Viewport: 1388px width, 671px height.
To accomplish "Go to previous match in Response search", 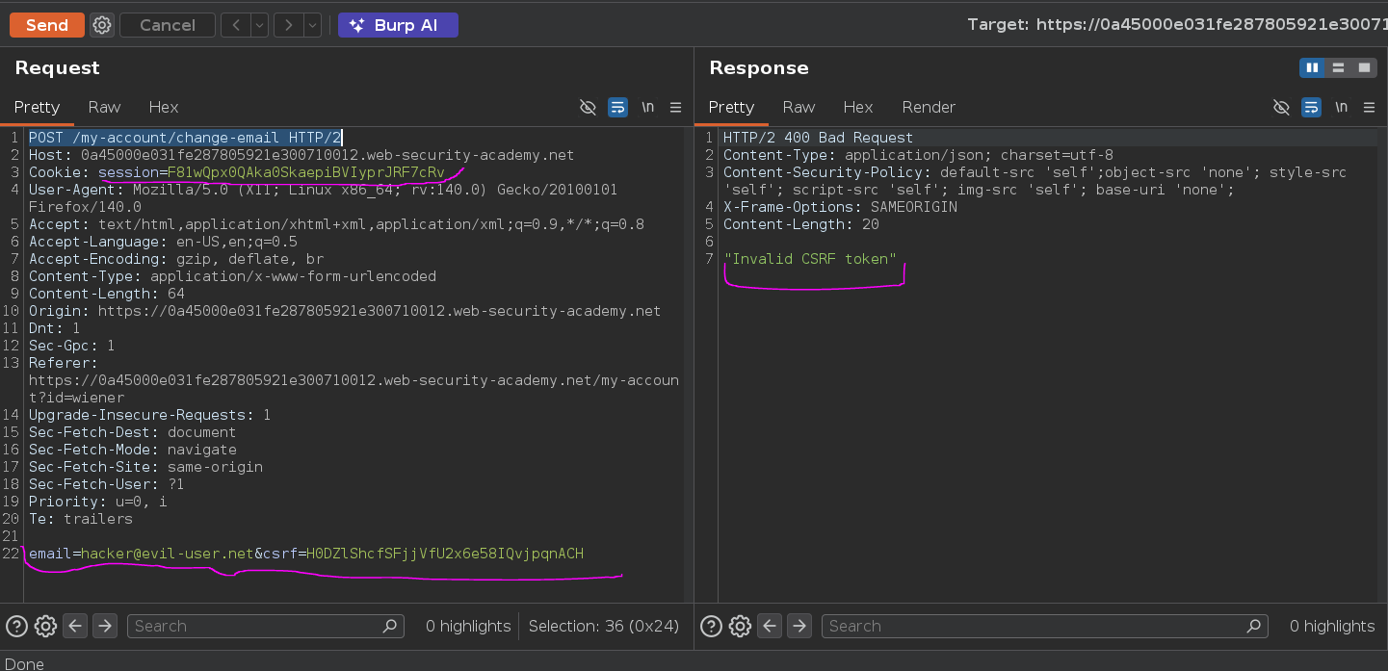I will (x=771, y=626).
